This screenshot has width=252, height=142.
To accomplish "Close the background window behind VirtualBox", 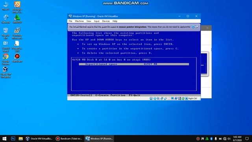I will tap(208, 28).
